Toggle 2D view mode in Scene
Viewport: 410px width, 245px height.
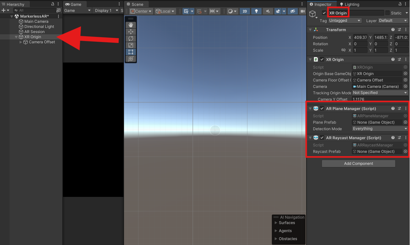click(245, 11)
